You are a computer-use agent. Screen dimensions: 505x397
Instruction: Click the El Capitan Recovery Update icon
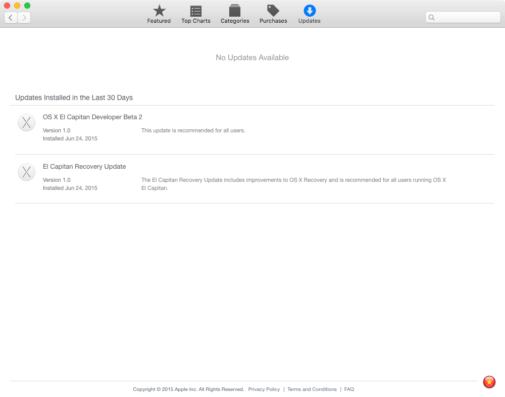tap(26, 172)
